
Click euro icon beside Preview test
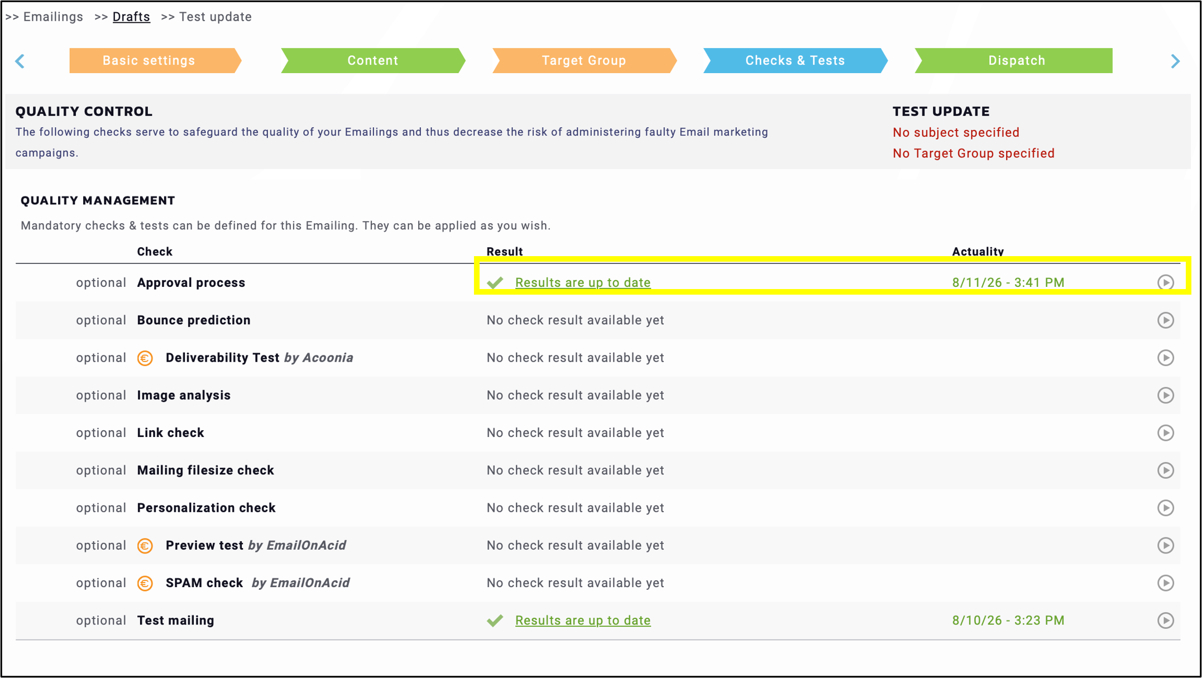tap(145, 545)
